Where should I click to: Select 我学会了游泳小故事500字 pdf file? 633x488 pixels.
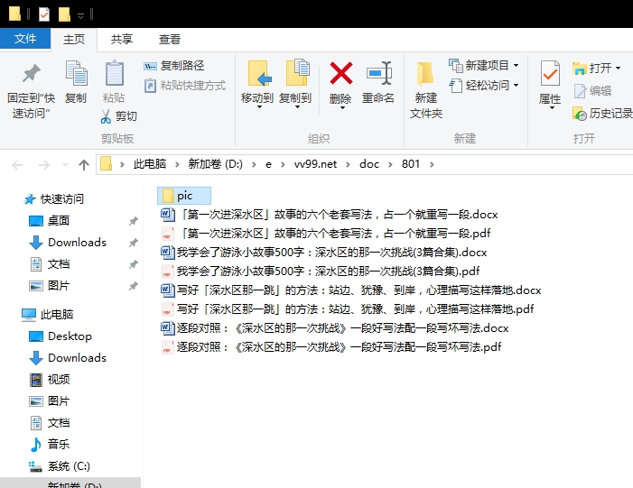[321, 271]
